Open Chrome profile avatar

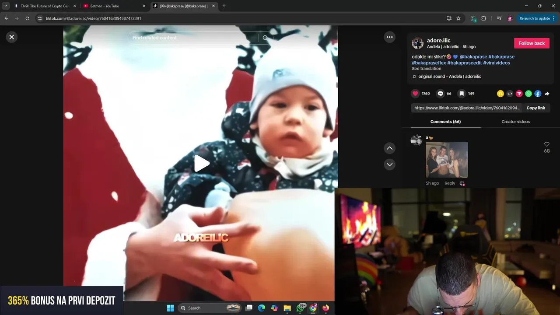pyautogui.click(x=510, y=18)
